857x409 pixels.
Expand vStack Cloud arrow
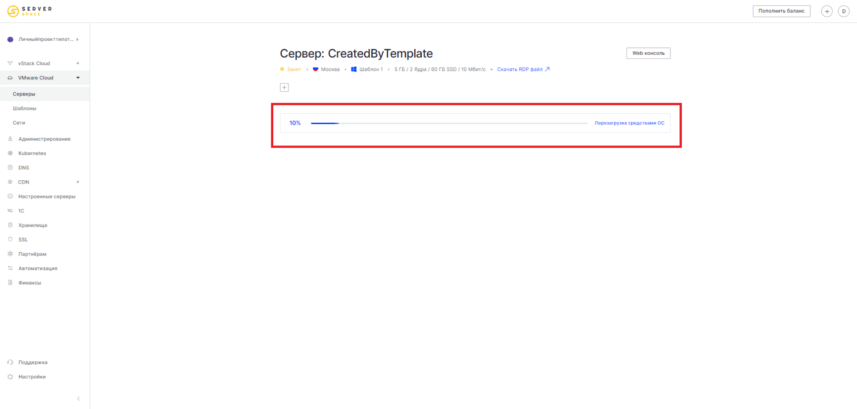[x=78, y=63]
